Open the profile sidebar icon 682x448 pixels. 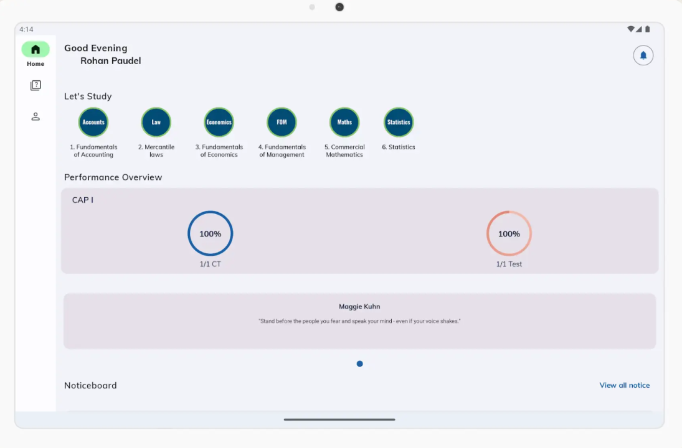tap(36, 116)
